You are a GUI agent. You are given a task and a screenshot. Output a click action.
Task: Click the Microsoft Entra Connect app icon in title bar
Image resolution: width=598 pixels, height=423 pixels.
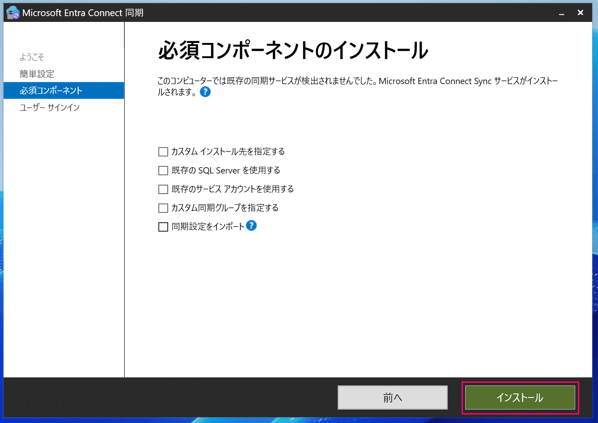click(13, 13)
